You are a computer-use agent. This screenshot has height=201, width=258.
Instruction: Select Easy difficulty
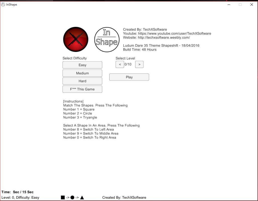(x=82, y=65)
